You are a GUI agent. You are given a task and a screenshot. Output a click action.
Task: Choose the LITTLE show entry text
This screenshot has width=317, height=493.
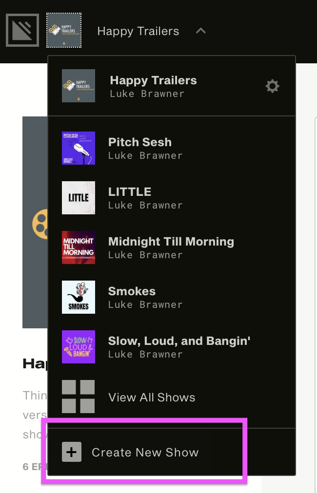point(145,198)
